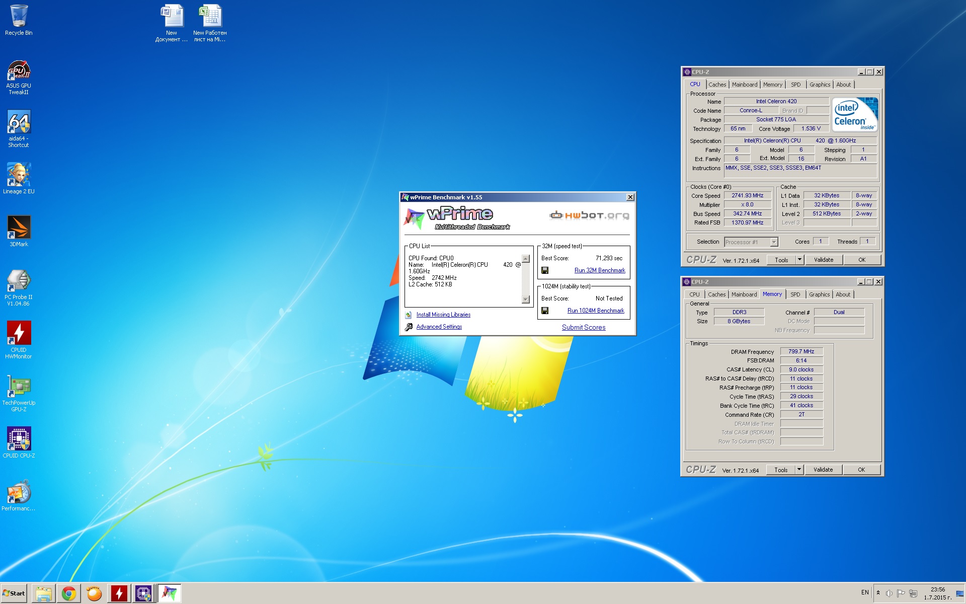Click Validate in top CPU-Z window

click(x=824, y=260)
